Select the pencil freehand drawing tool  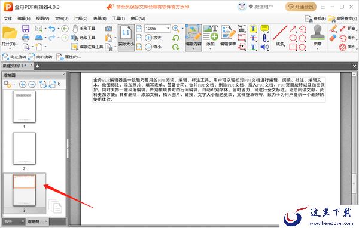click(333, 29)
